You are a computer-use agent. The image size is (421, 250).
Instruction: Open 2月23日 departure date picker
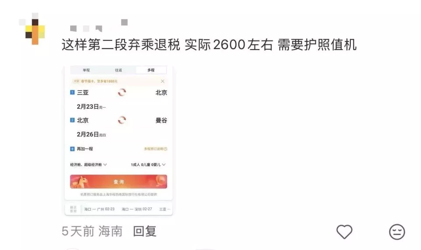[91, 107]
